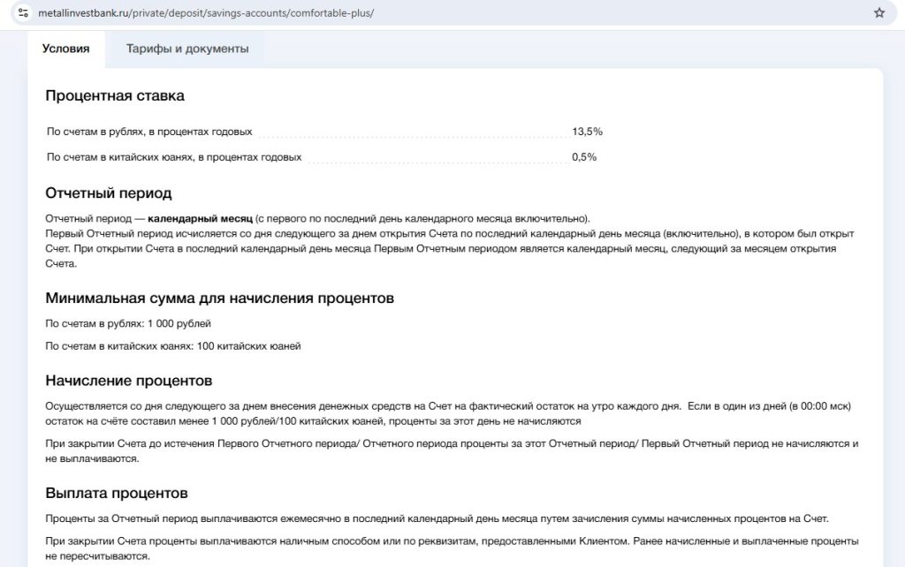Click the 0,5% rate value

pos(584,157)
